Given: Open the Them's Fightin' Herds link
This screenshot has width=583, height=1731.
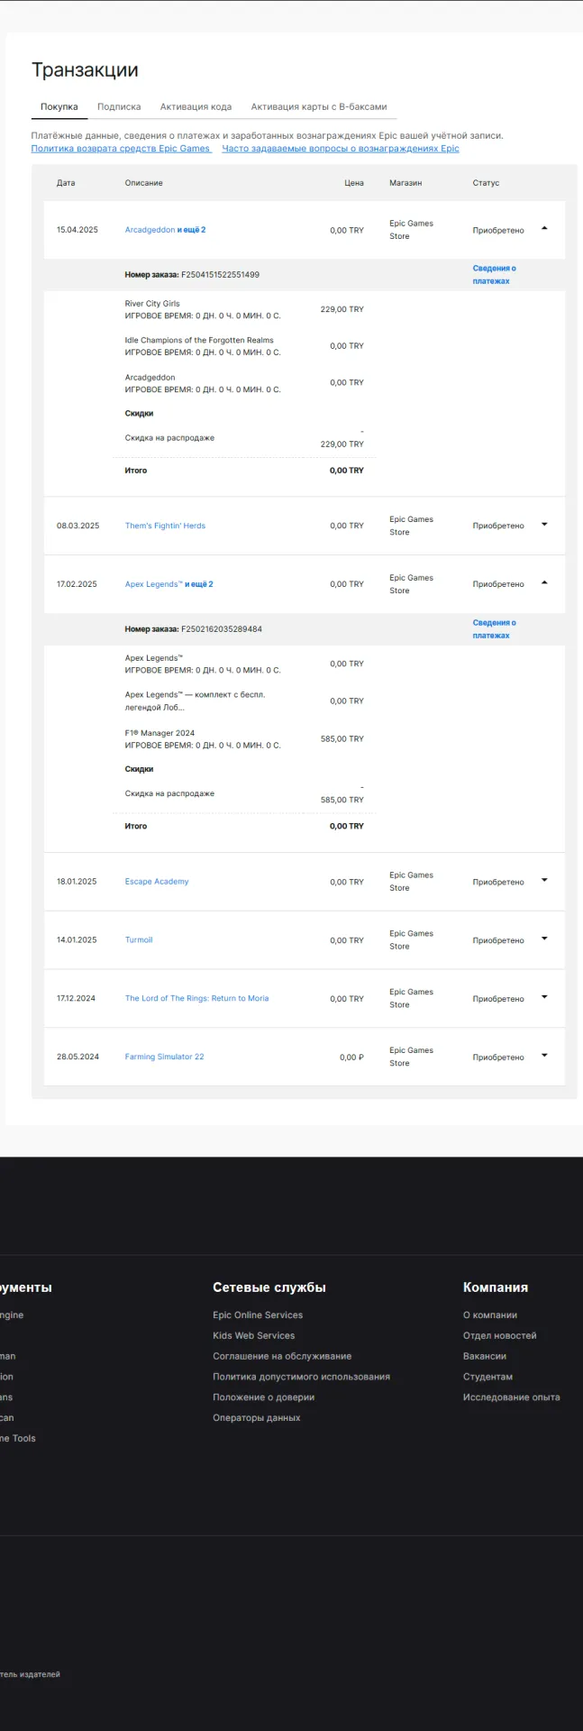Looking at the screenshot, I should click(x=165, y=526).
